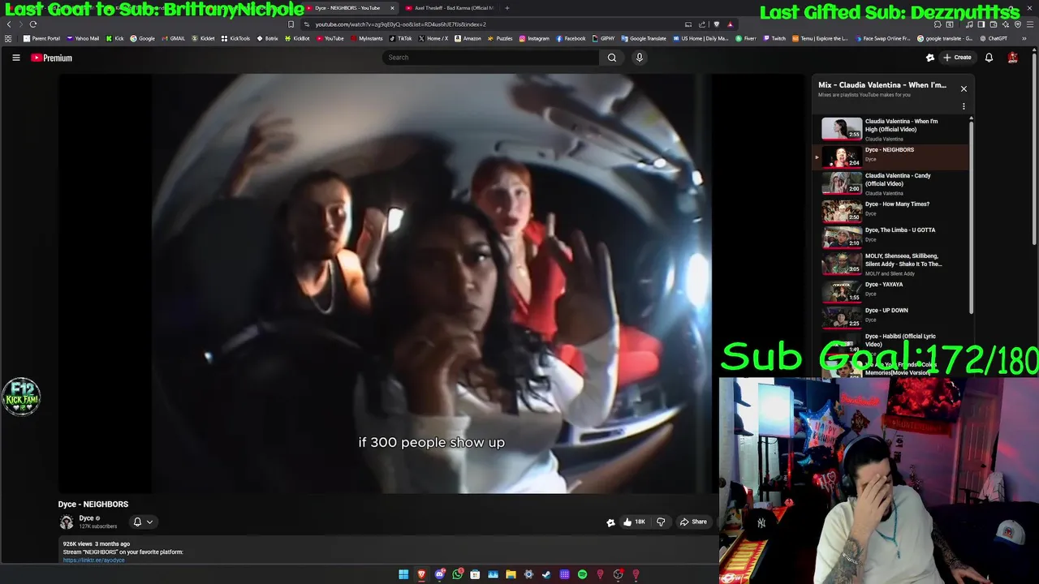Open the YouTube guide hamburger menu
This screenshot has width=1039, height=584.
coord(15,58)
